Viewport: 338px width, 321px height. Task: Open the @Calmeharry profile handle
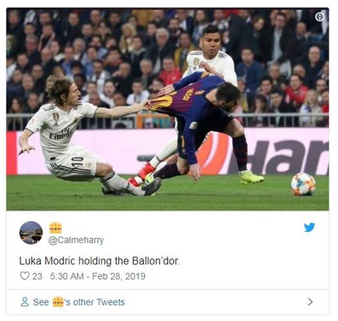[x=76, y=240]
